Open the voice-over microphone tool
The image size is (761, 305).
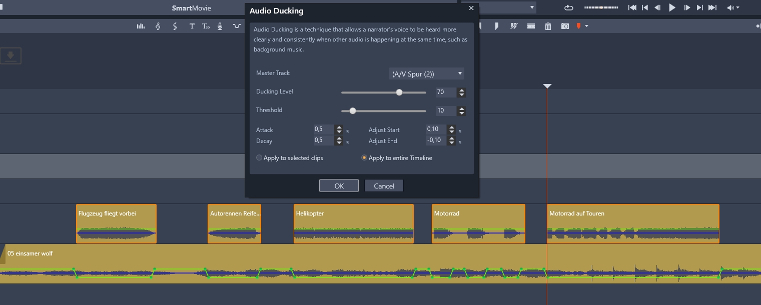[220, 26]
